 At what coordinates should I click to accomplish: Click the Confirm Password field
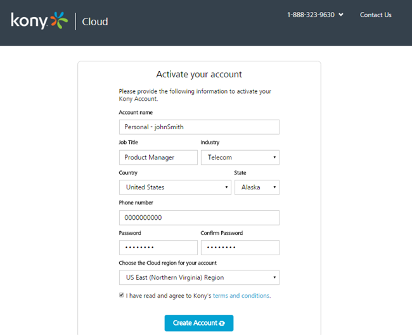point(240,248)
